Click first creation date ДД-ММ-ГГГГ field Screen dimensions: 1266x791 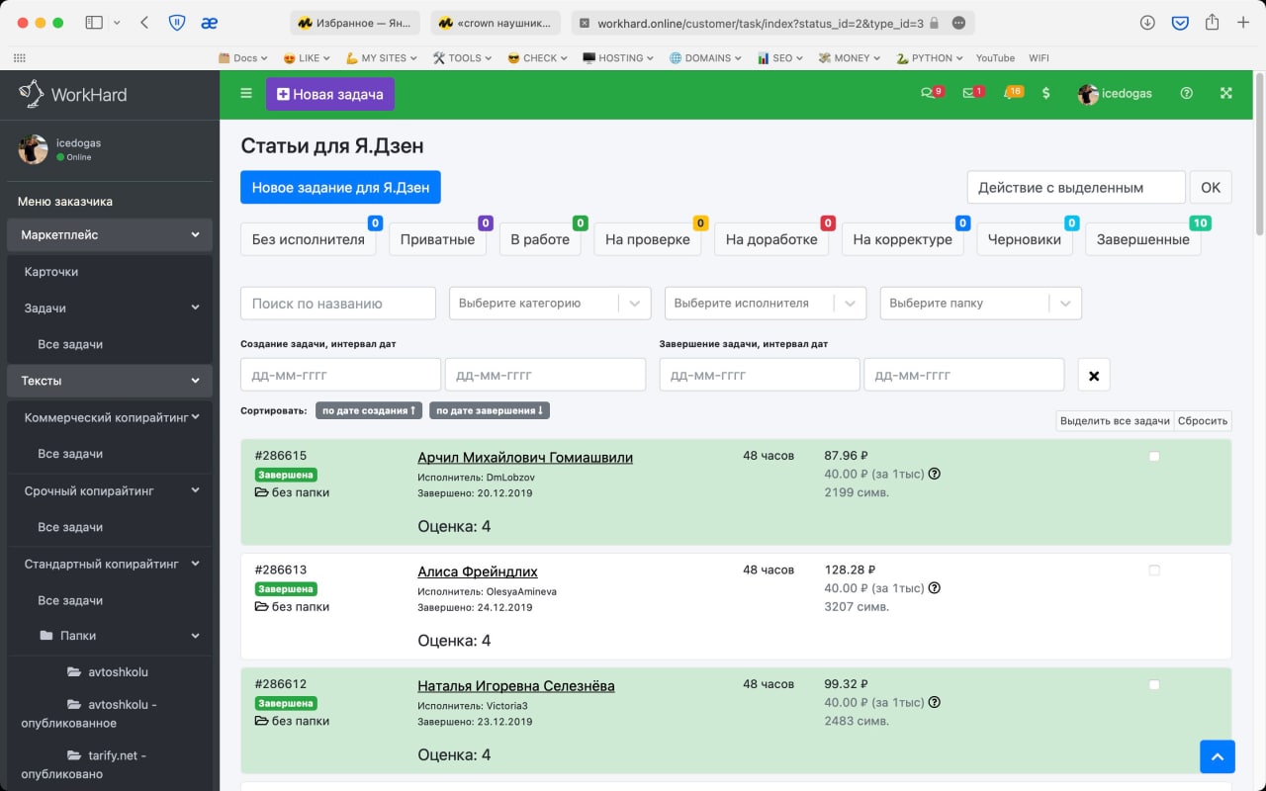pyautogui.click(x=340, y=375)
